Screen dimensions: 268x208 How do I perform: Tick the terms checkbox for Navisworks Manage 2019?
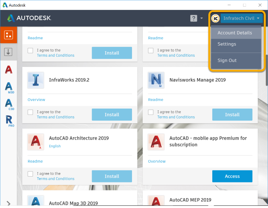pyautogui.click(x=151, y=112)
